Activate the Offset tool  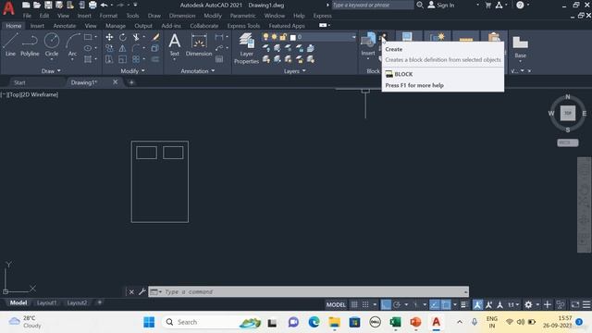click(x=155, y=59)
